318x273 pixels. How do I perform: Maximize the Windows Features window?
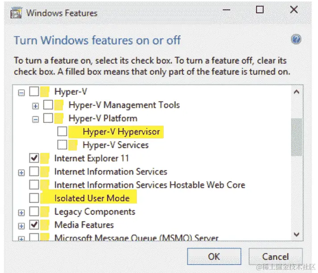point(260,9)
